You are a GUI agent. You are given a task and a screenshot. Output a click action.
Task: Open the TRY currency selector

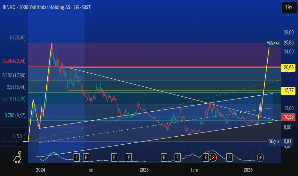coord(289,8)
